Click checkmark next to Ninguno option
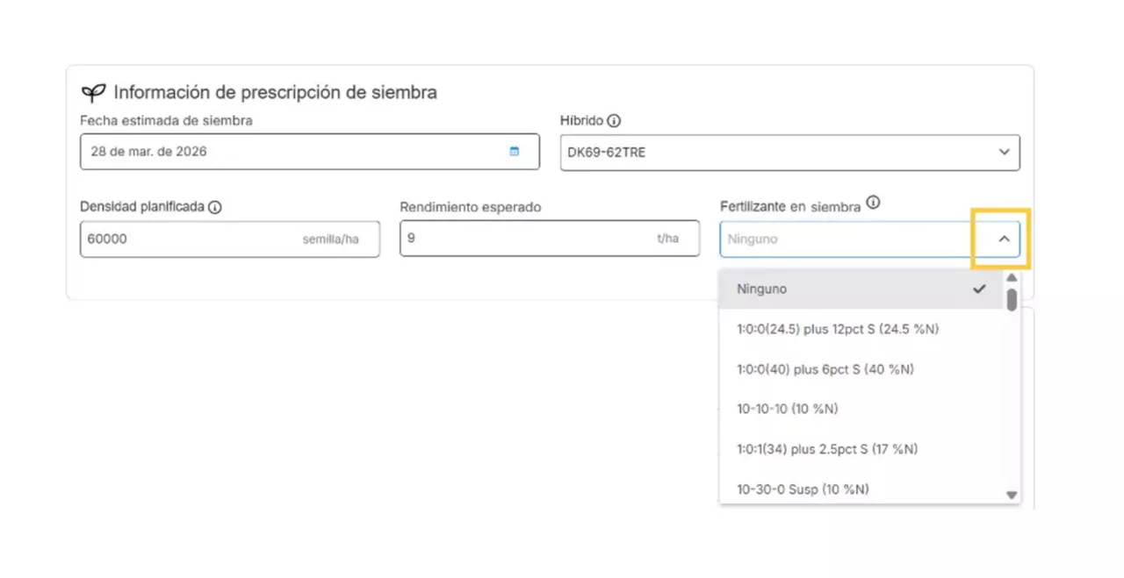This screenshot has width=1124, height=578. tap(979, 289)
